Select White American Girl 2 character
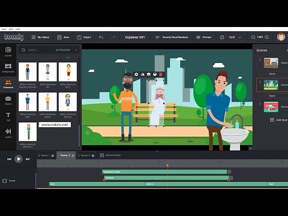 pos(68,71)
